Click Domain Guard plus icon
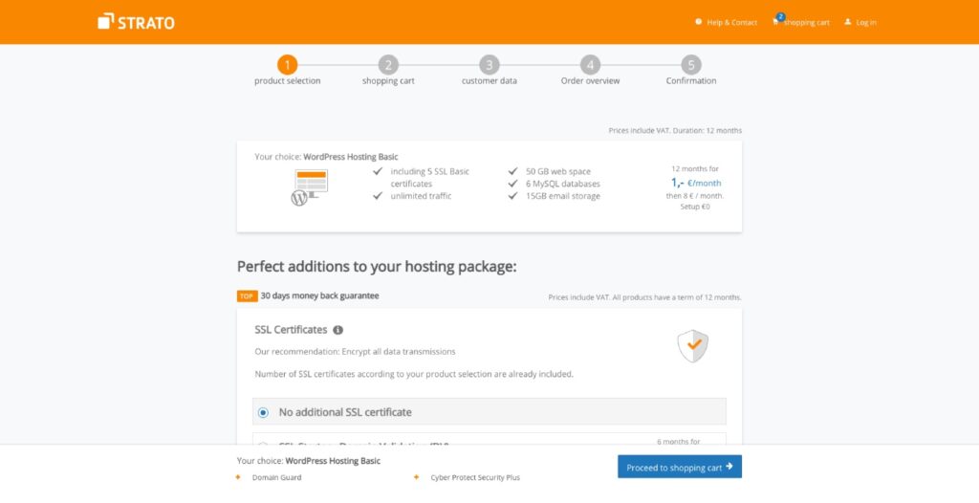This screenshot has width=979, height=503. coord(238,477)
